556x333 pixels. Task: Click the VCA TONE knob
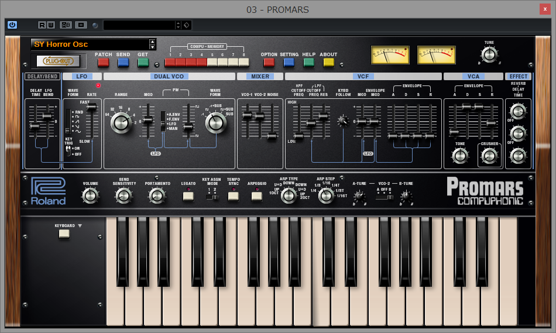460,155
